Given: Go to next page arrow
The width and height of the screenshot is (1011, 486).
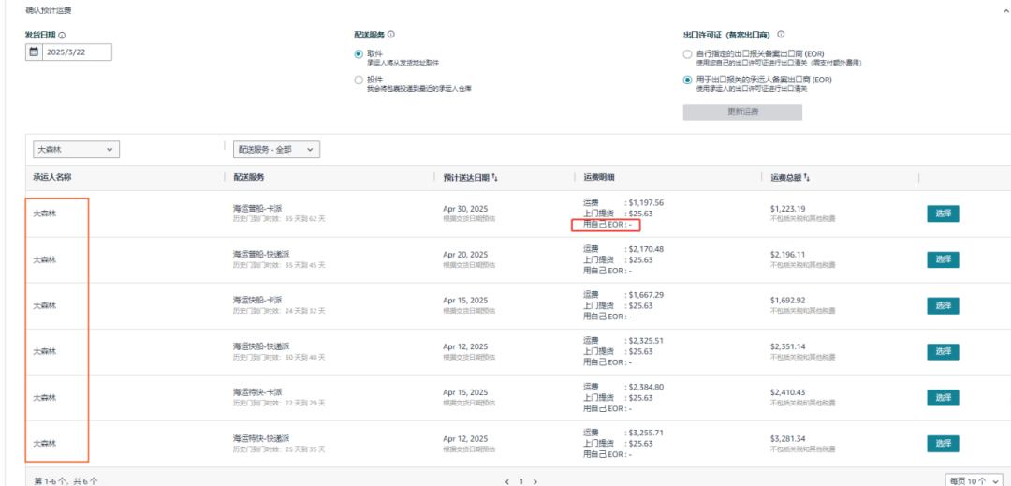Looking at the screenshot, I should click(535, 481).
